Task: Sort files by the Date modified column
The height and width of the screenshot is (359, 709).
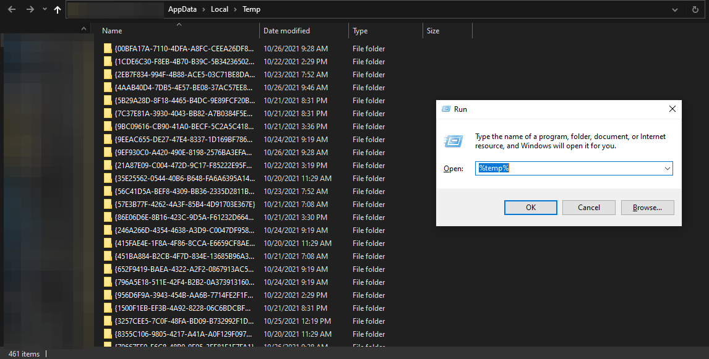Action: pos(286,30)
